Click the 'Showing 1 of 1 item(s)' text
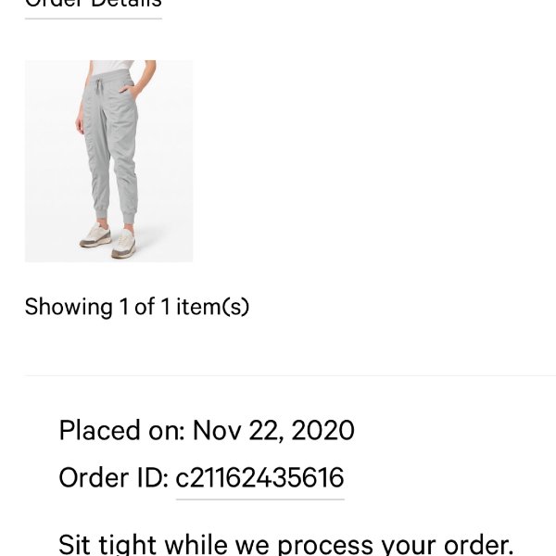Screen dimensions: 556x556 [x=137, y=307]
